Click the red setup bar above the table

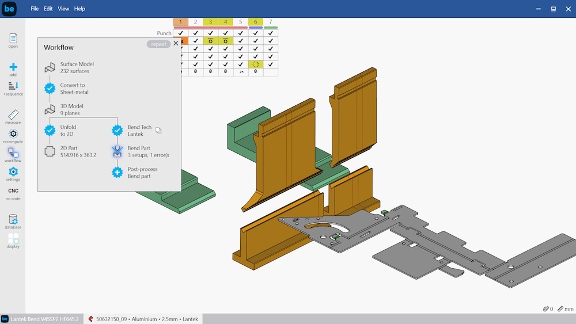pyautogui.click(x=210, y=28)
